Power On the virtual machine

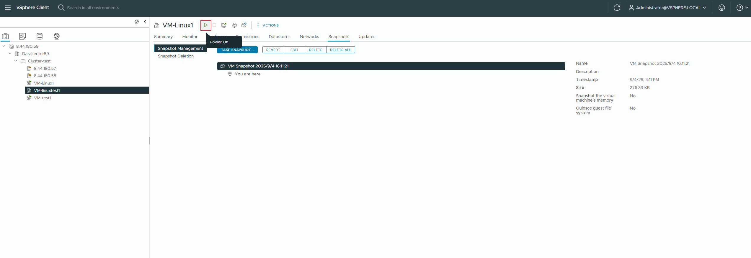206,25
